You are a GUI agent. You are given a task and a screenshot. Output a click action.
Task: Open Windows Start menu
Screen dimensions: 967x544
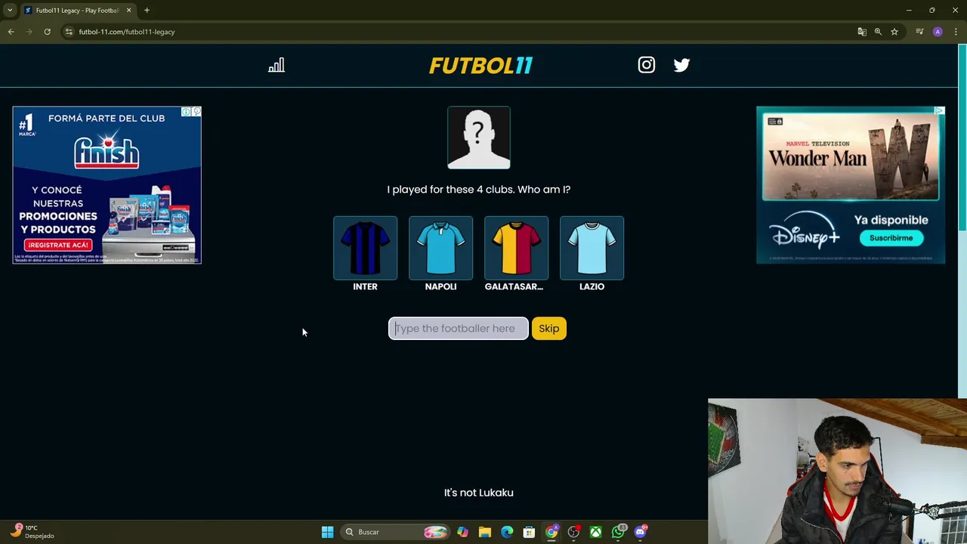(x=327, y=532)
